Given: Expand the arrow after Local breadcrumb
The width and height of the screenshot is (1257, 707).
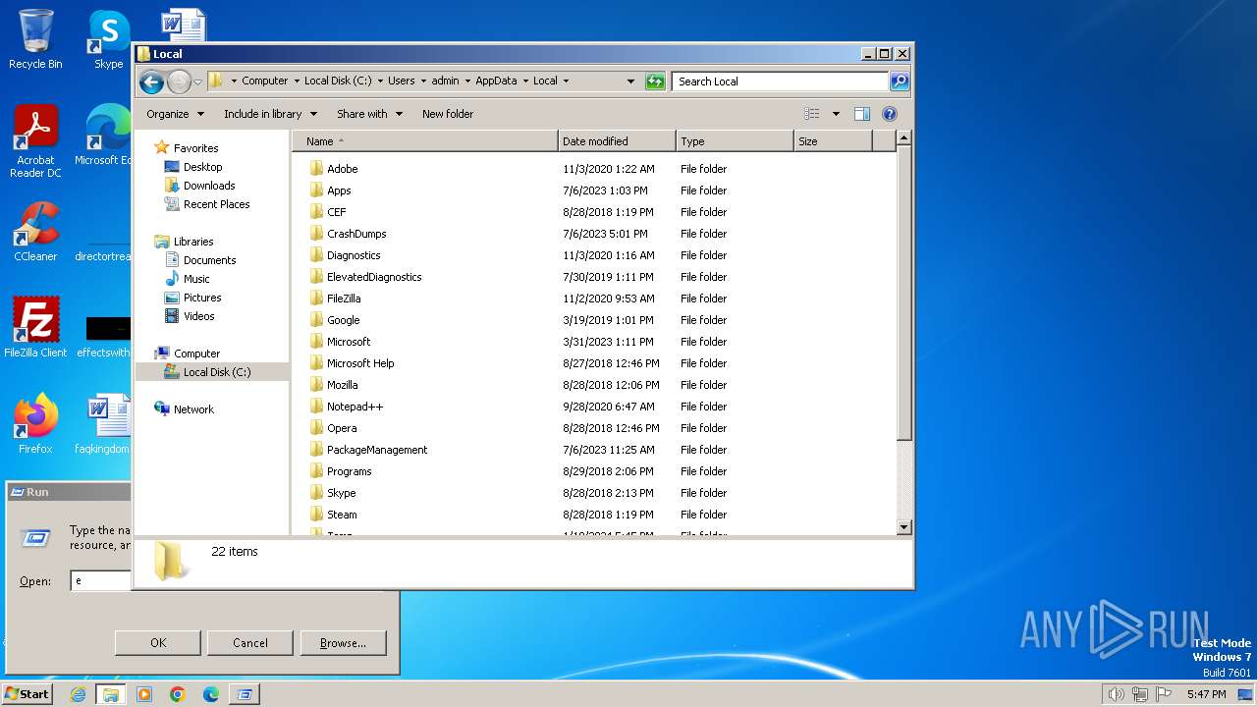Looking at the screenshot, I should click(566, 82).
